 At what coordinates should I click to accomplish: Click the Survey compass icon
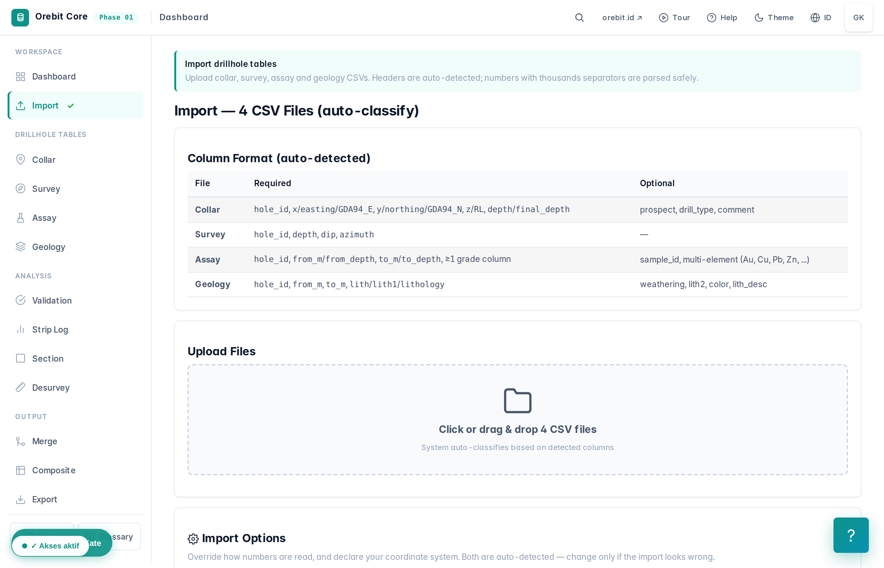[21, 188]
